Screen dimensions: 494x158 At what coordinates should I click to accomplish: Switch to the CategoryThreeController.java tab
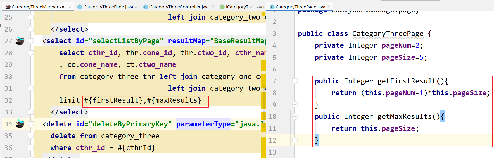179,7
